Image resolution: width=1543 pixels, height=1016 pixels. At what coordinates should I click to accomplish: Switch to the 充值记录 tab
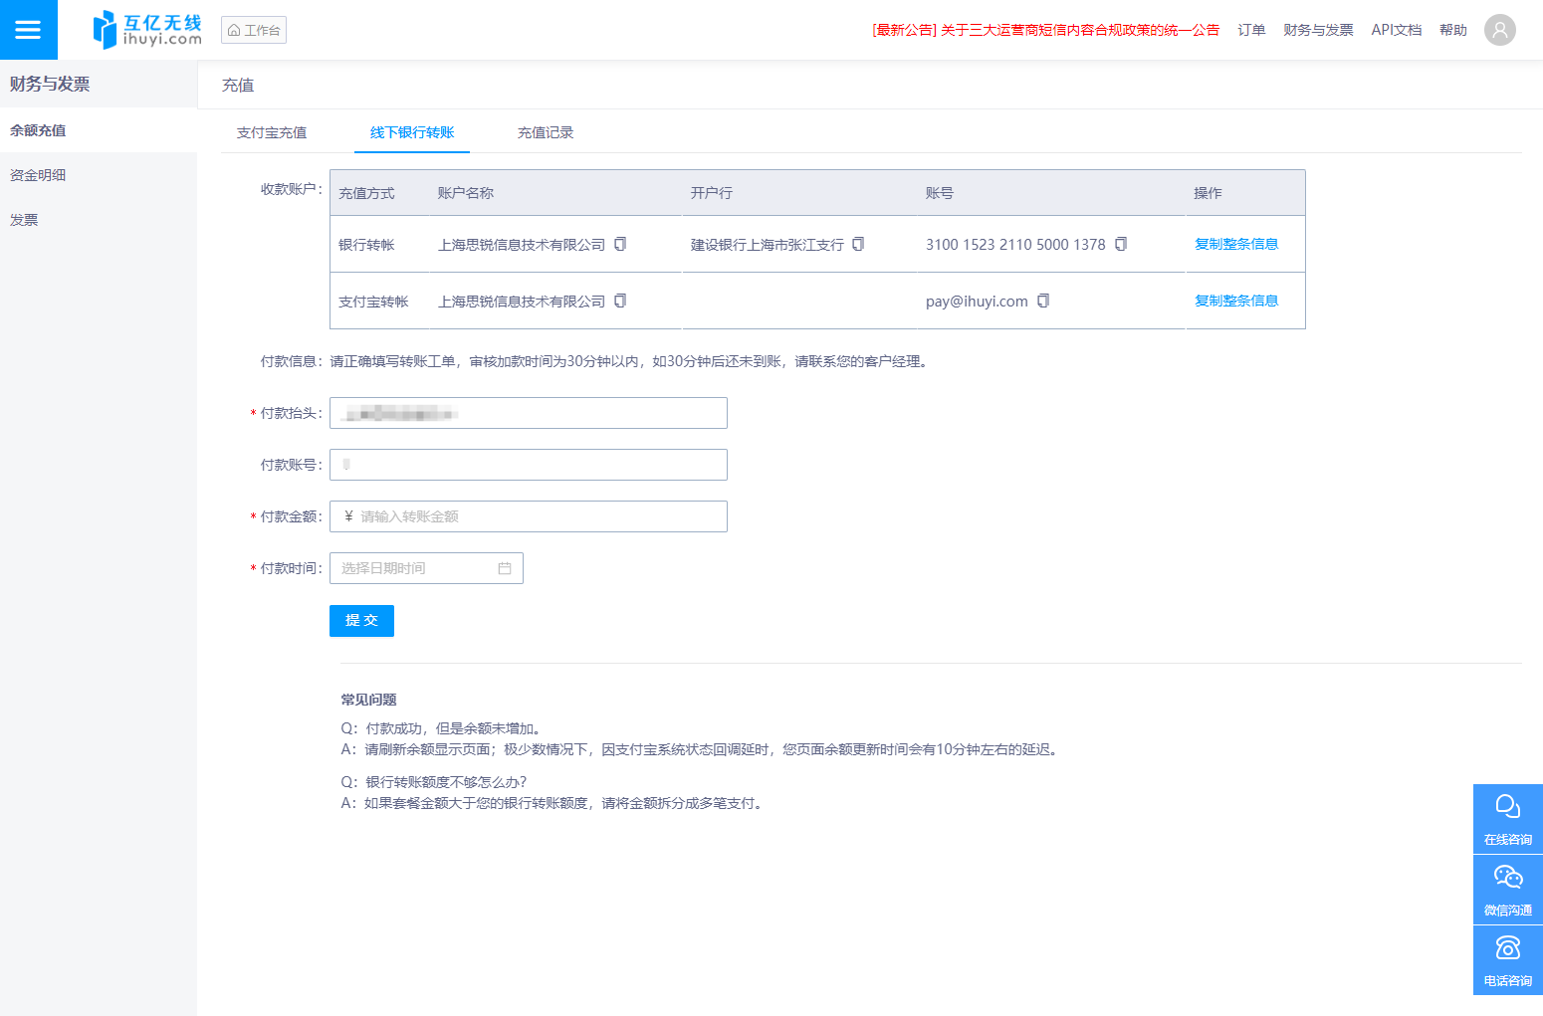546,132
